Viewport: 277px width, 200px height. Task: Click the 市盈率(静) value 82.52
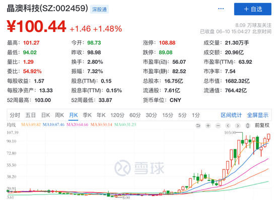[x=179, y=71]
